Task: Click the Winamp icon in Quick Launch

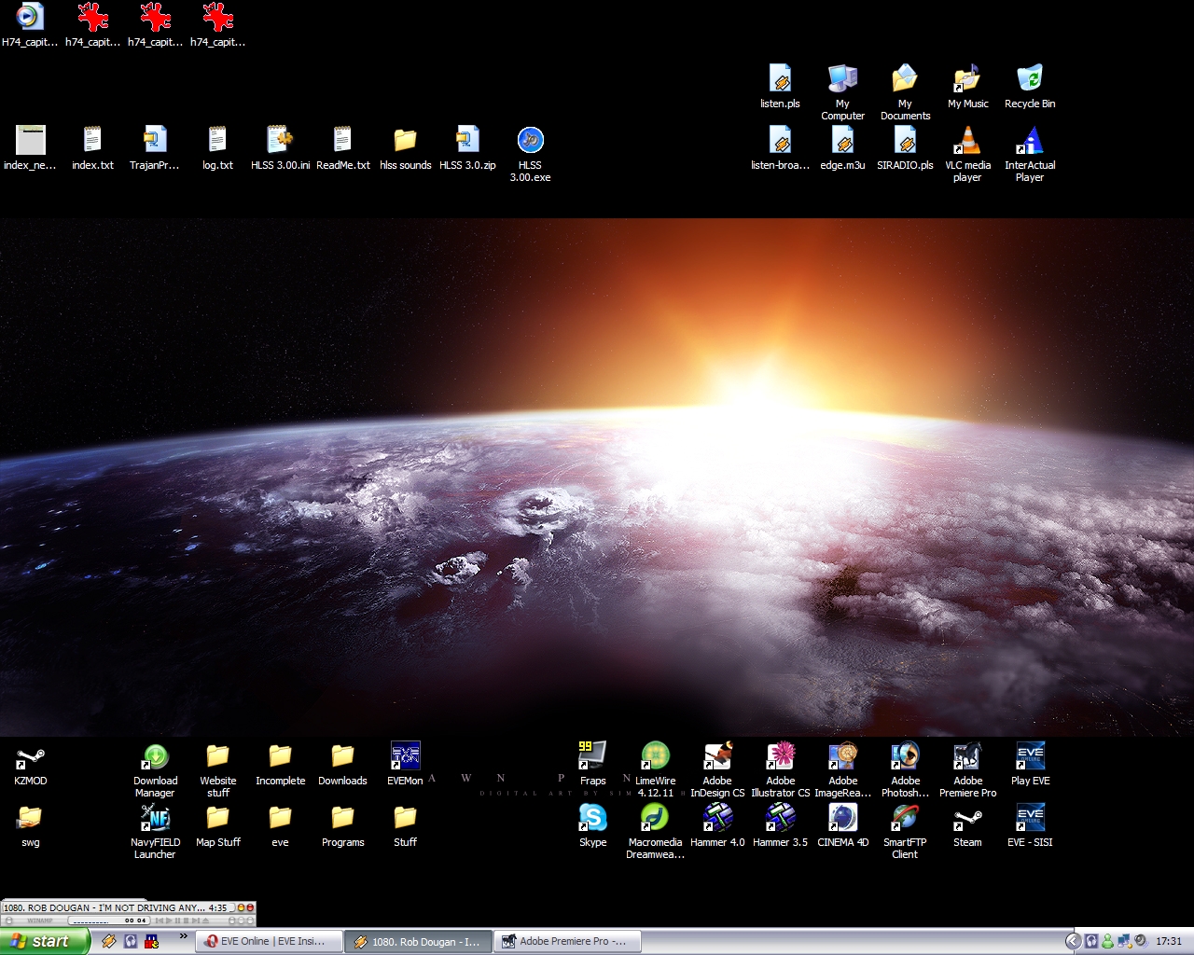Action: (109, 941)
